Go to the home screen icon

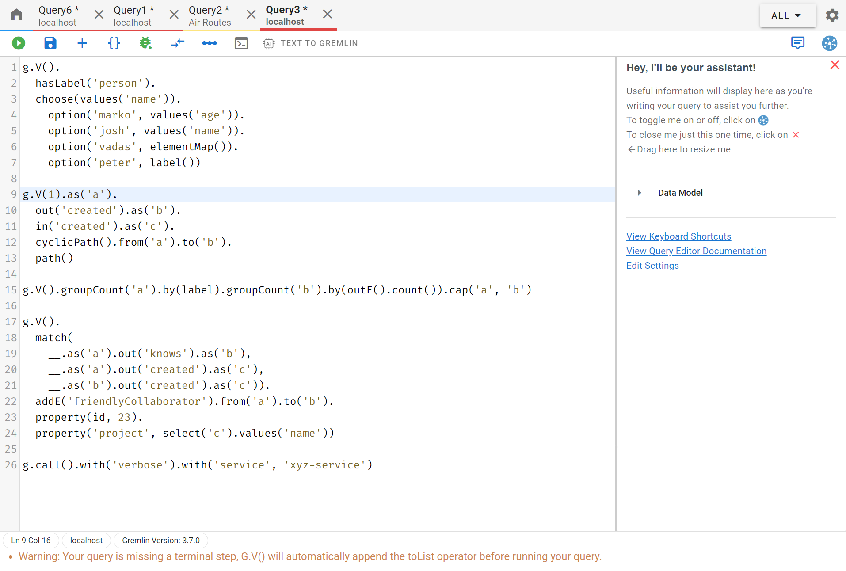coord(17,15)
